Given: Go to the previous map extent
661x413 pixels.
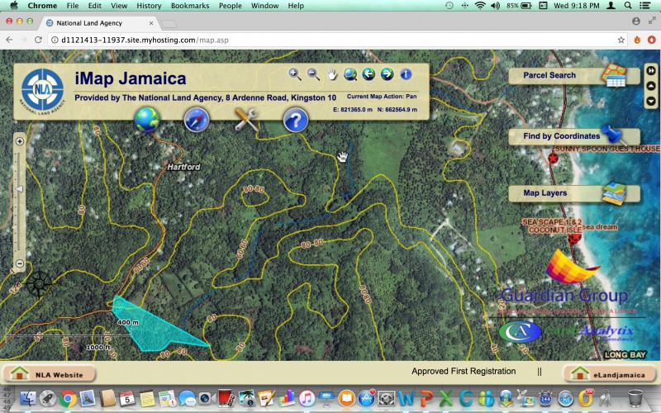Looking at the screenshot, I should [369, 74].
